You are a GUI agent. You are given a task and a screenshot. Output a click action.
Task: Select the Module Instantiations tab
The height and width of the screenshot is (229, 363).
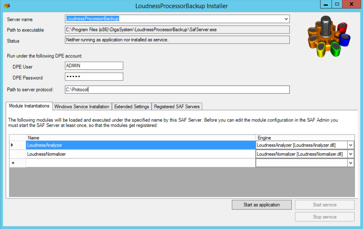pos(29,106)
